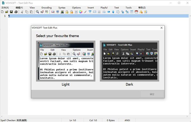Open the 文件(X) menu
Screen dimensions: 191x122
pos(5,8)
